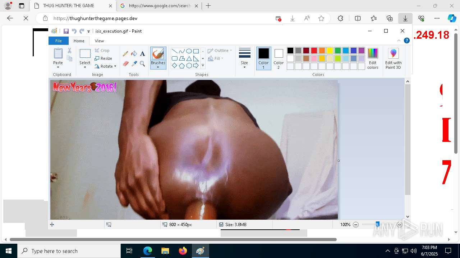
Task: Pick the red color swatch
Action: click(x=314, y=51)
